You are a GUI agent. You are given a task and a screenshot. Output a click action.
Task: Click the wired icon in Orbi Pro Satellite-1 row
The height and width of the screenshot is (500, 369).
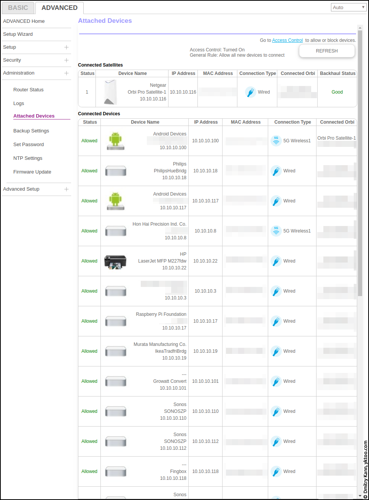(250, 92)
